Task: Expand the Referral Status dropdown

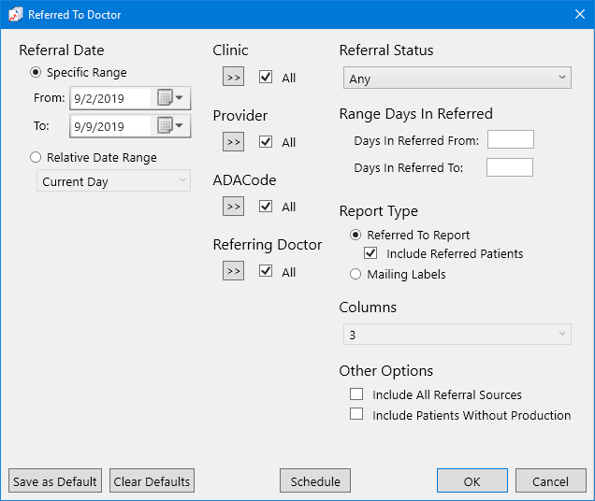Action: tap(455, 79)
